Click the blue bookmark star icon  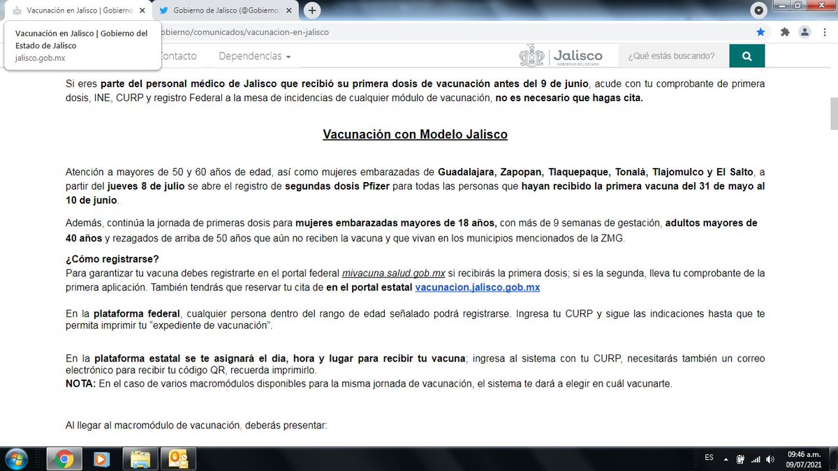point(760,32)
